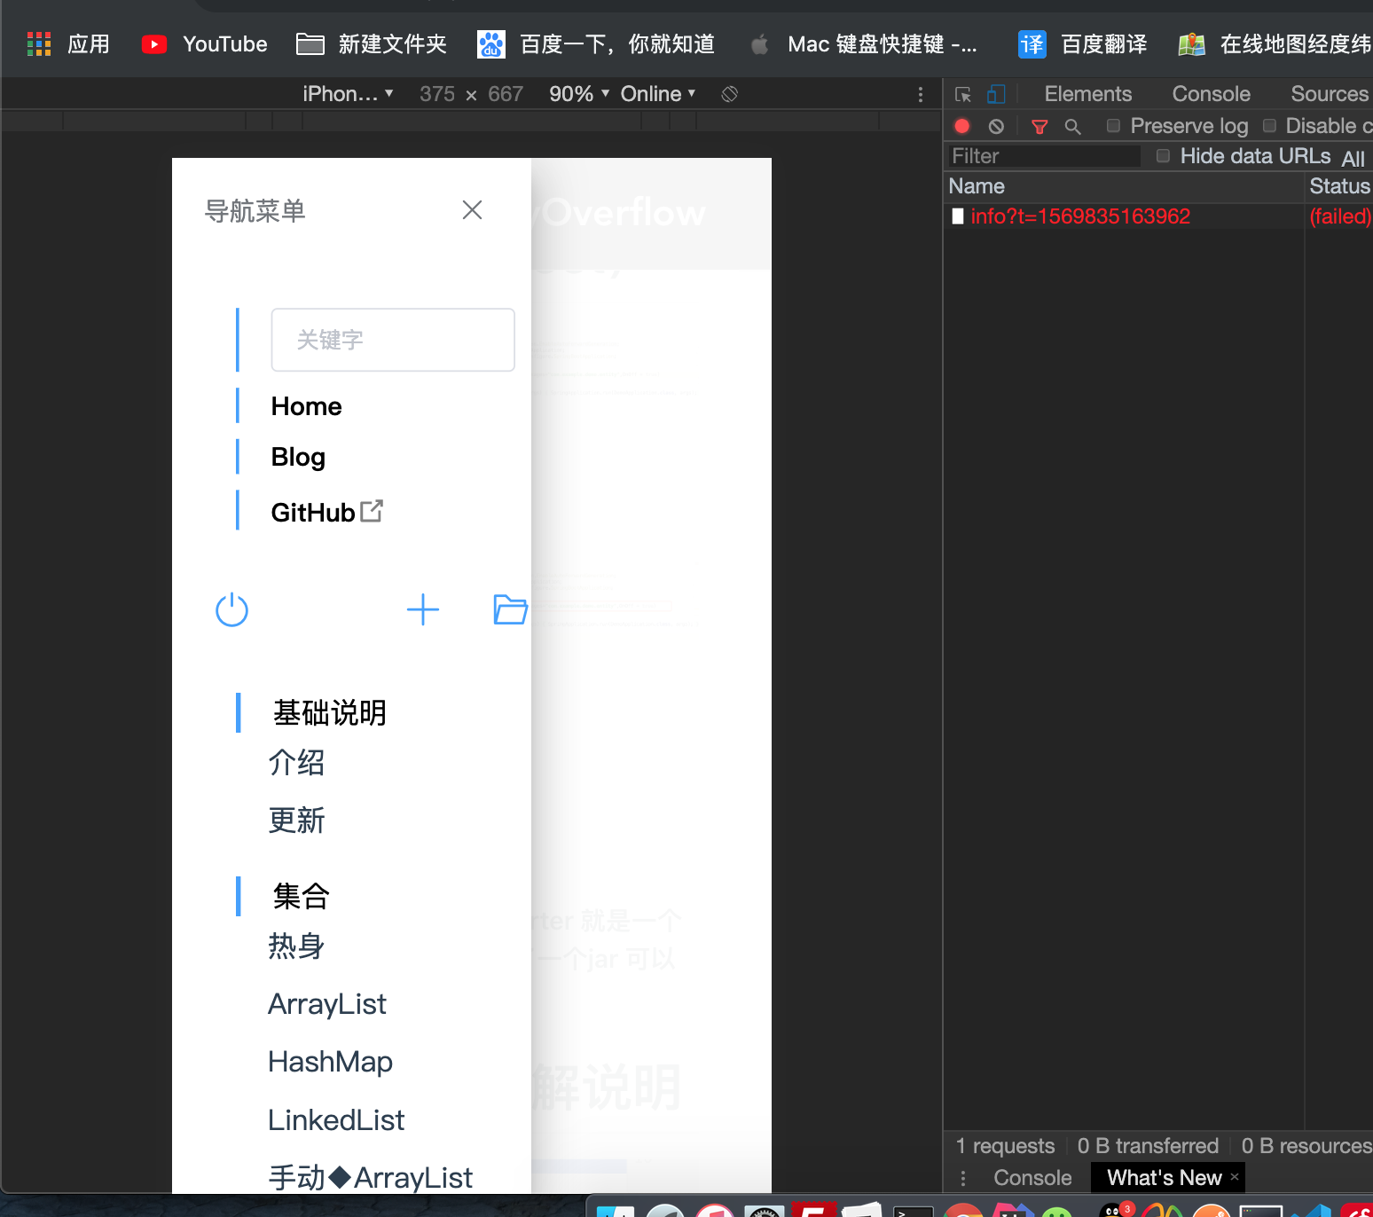1373x1217 pixels.
Task: Click the blue power icon
Action: (231, 609)
